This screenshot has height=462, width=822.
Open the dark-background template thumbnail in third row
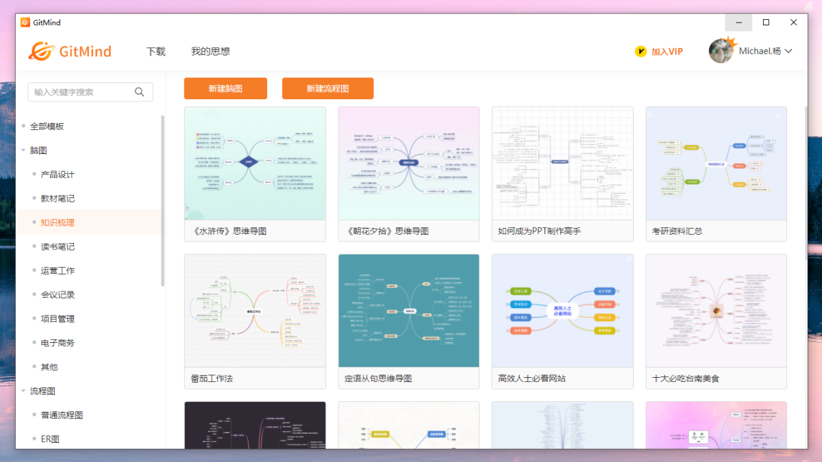click(255, 425)
